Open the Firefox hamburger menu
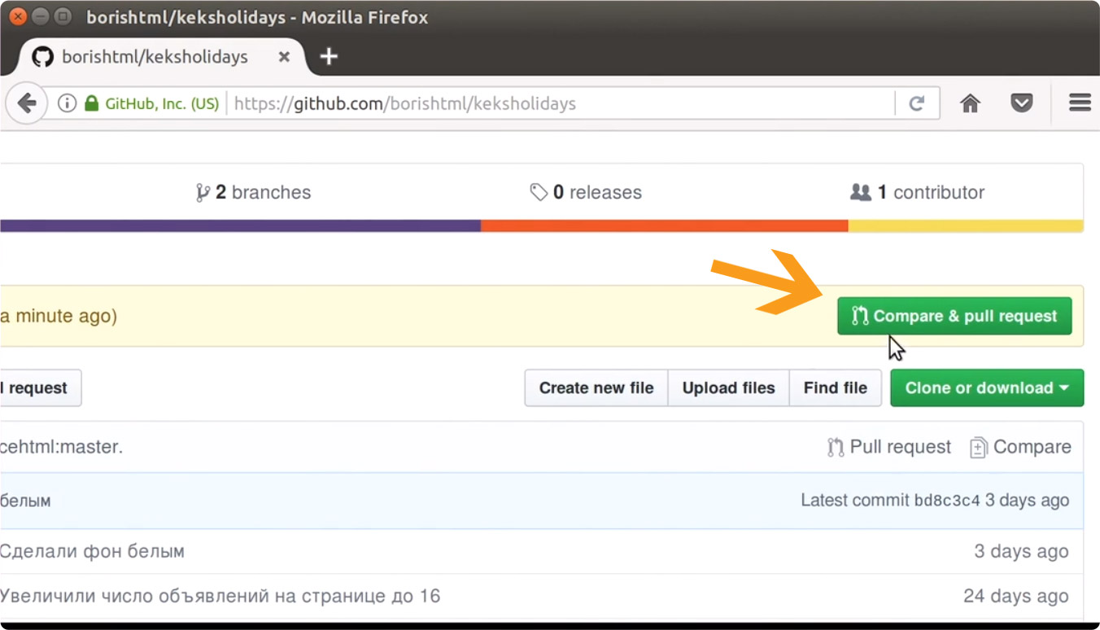The width and height of the screenshot is (1100, 630). click(1080, 103)
